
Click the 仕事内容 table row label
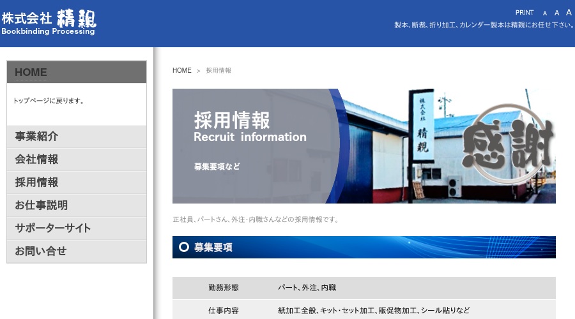(x=223, y=311)
